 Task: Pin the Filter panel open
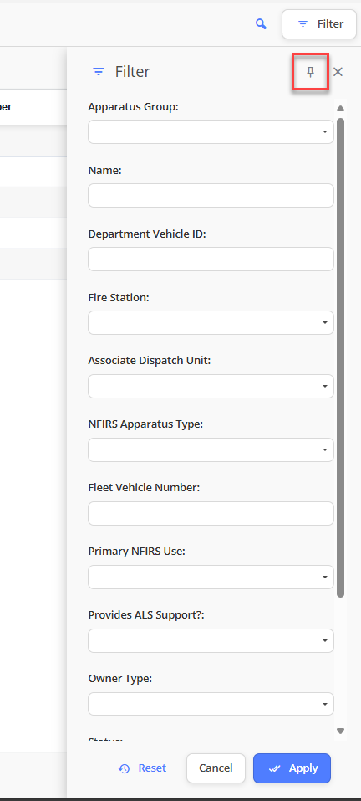click(x=310, y=72)
